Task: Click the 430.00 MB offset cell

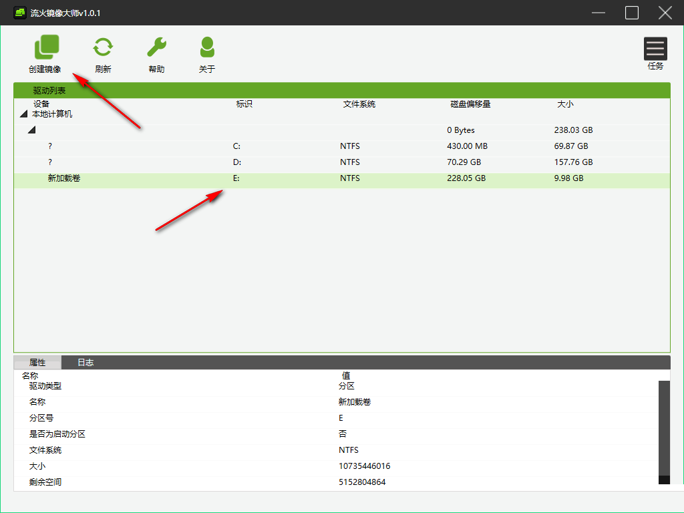Action: pos(467,146)
